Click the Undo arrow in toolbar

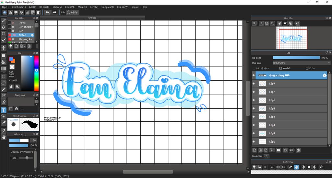47,12
